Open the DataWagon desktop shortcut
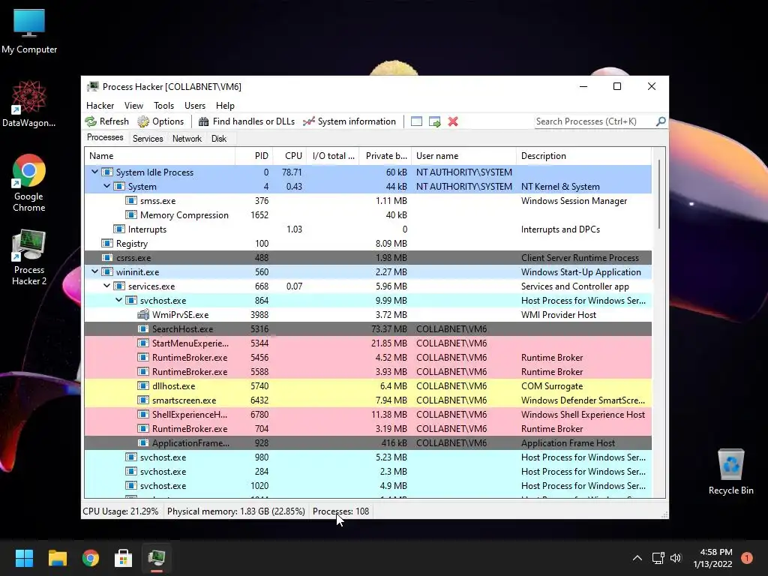The width and height of the screenshot is (768, 576). click(29, 103)
